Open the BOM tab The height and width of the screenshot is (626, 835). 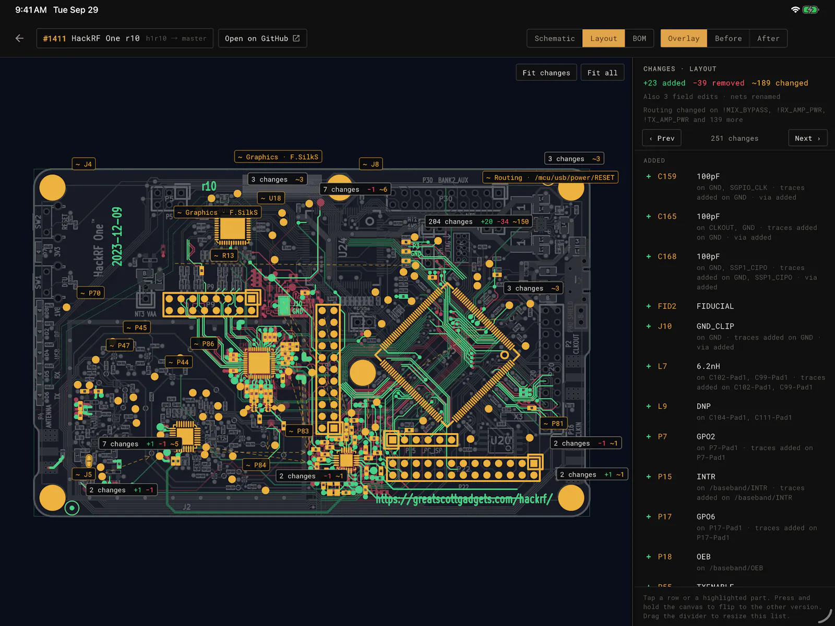pos(639,38)
